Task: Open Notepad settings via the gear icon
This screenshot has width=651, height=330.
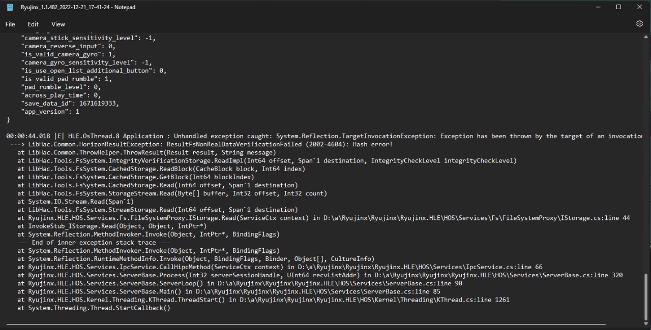Action: [x=639, y=24]
